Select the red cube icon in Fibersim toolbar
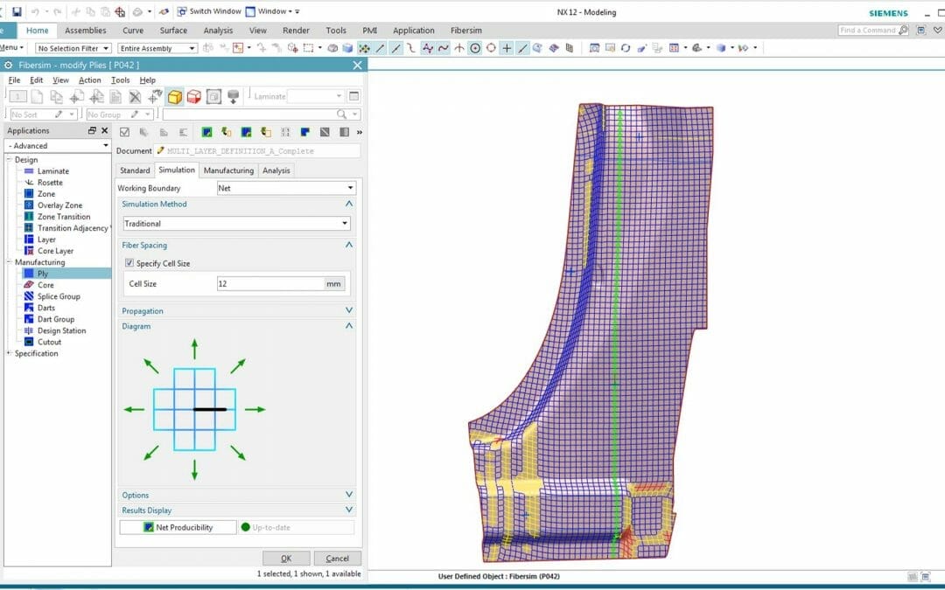The height and width of the screenshot is (590, 945). pos(194,96)
